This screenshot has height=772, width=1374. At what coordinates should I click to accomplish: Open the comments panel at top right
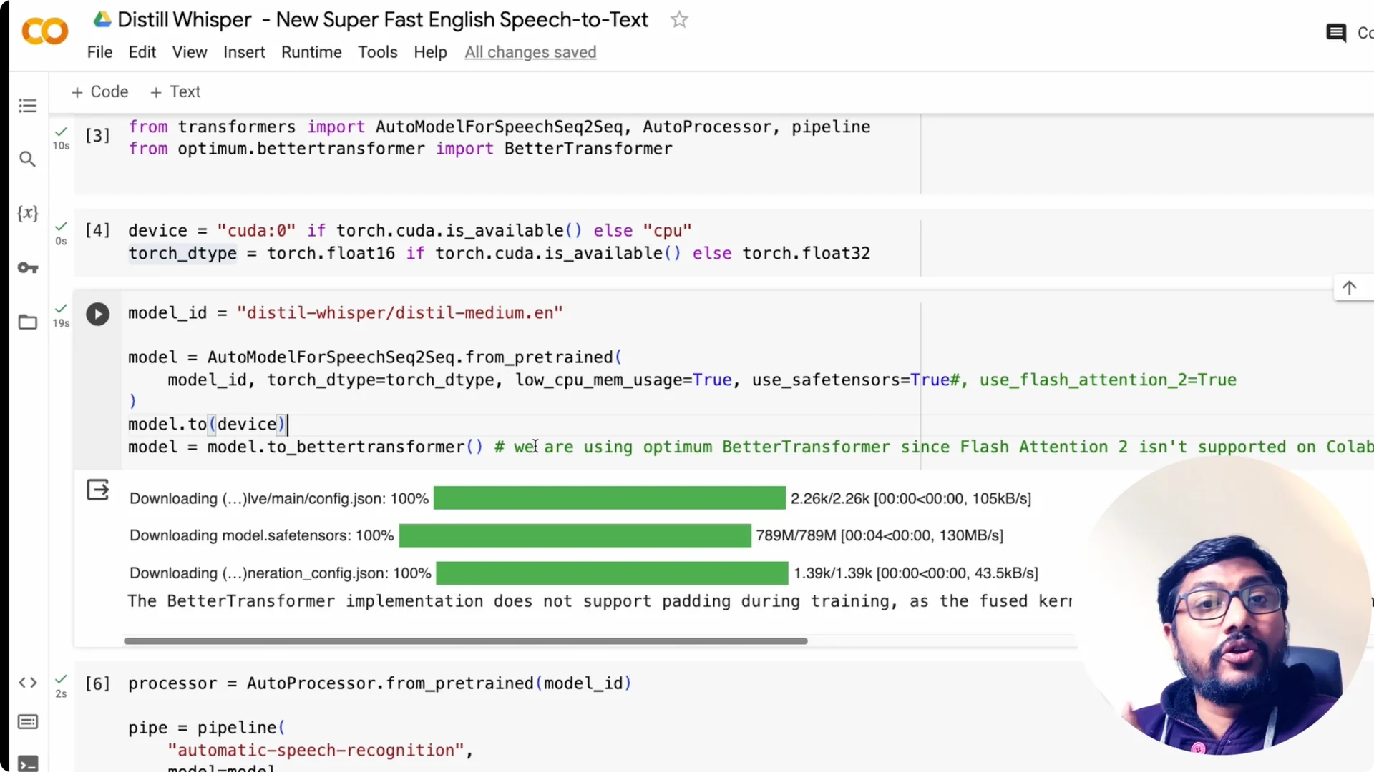1337,32
